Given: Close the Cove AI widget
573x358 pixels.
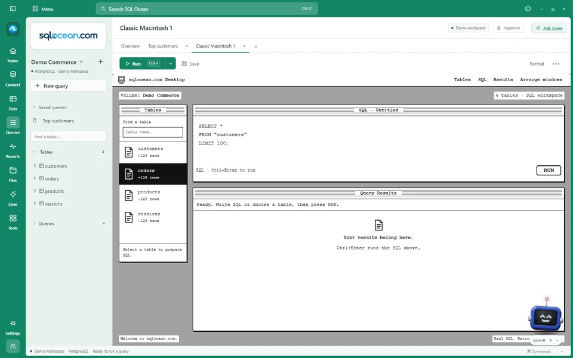Looking at the screenshot, I should point(557,340).
